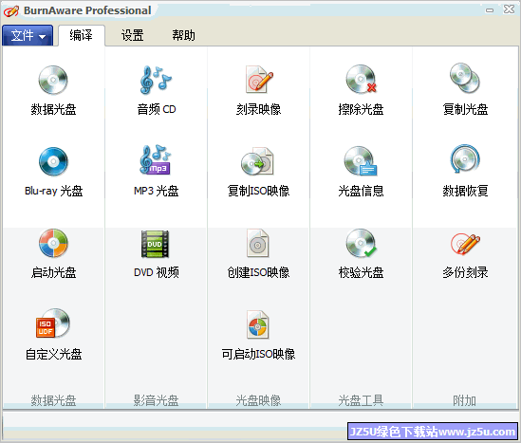This screenshot has width=521, height=443.
Task: Minimize the BurnAware window
Action: (490, 10)
